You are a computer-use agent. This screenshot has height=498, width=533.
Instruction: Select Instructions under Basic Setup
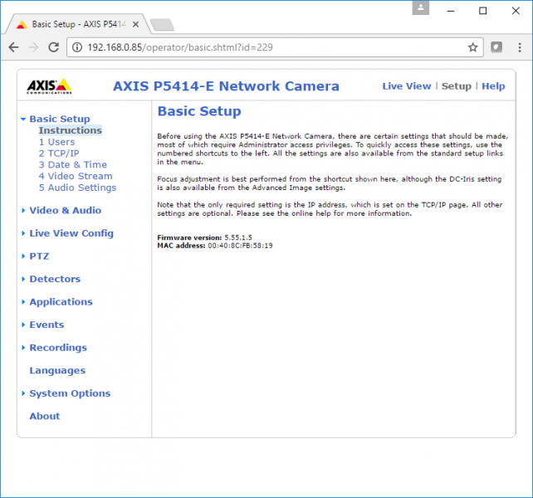[70, 130]
